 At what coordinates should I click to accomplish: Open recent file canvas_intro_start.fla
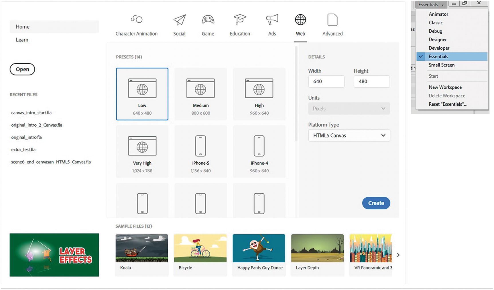(x=32, y=113)
